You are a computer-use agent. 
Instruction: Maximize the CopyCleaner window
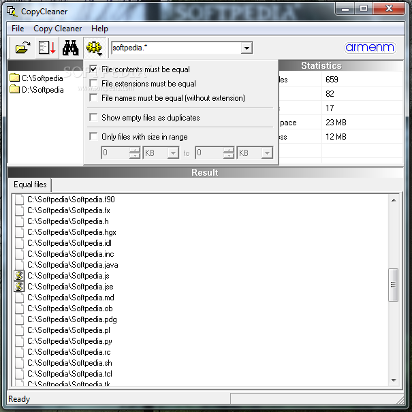click(x=364, y=9)
